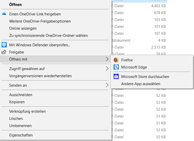The height and width of the screenshot is (141, 194).
Task: Click the Microsoft Store bag icon
Action: (116, 76)
